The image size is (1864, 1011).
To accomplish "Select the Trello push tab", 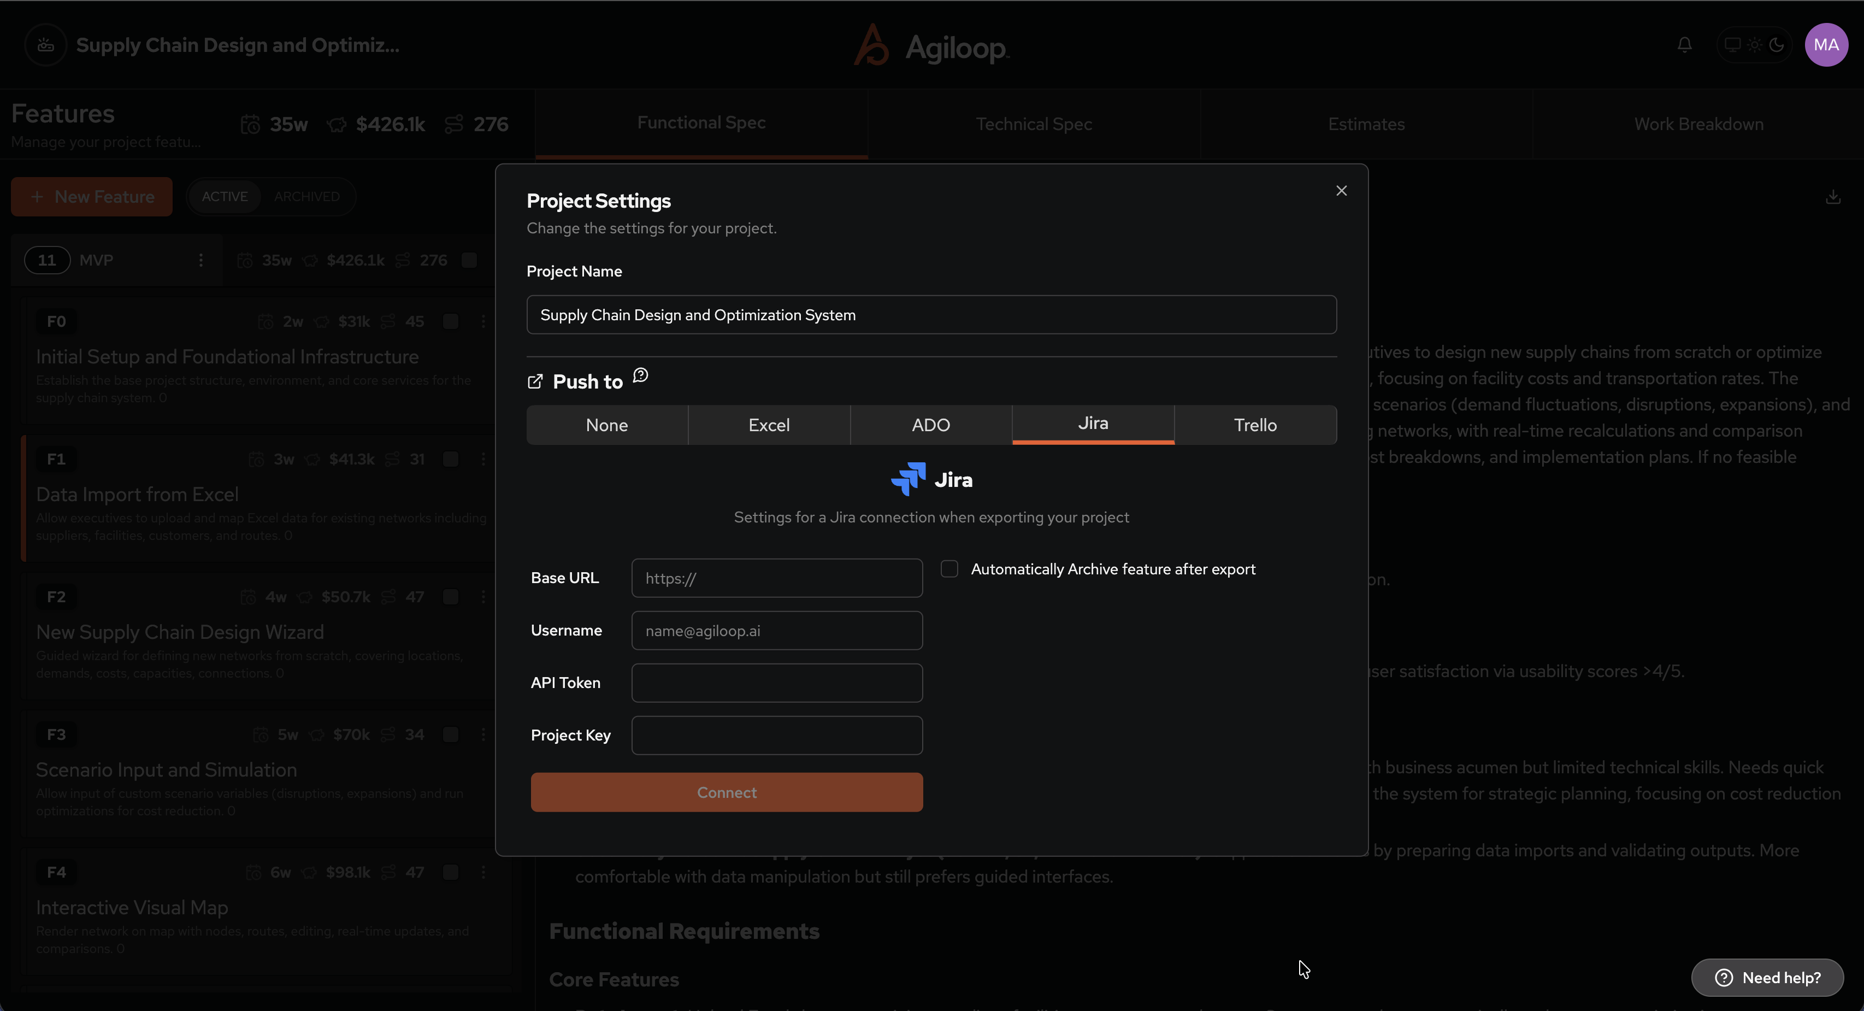I will [x=1255, y=425].
